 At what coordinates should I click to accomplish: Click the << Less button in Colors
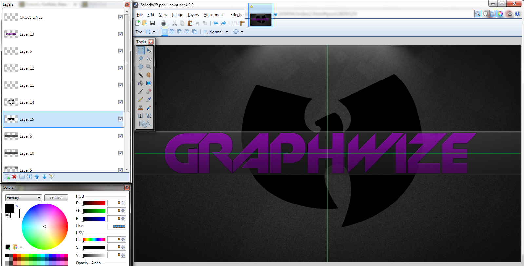[x=56, y=198]
